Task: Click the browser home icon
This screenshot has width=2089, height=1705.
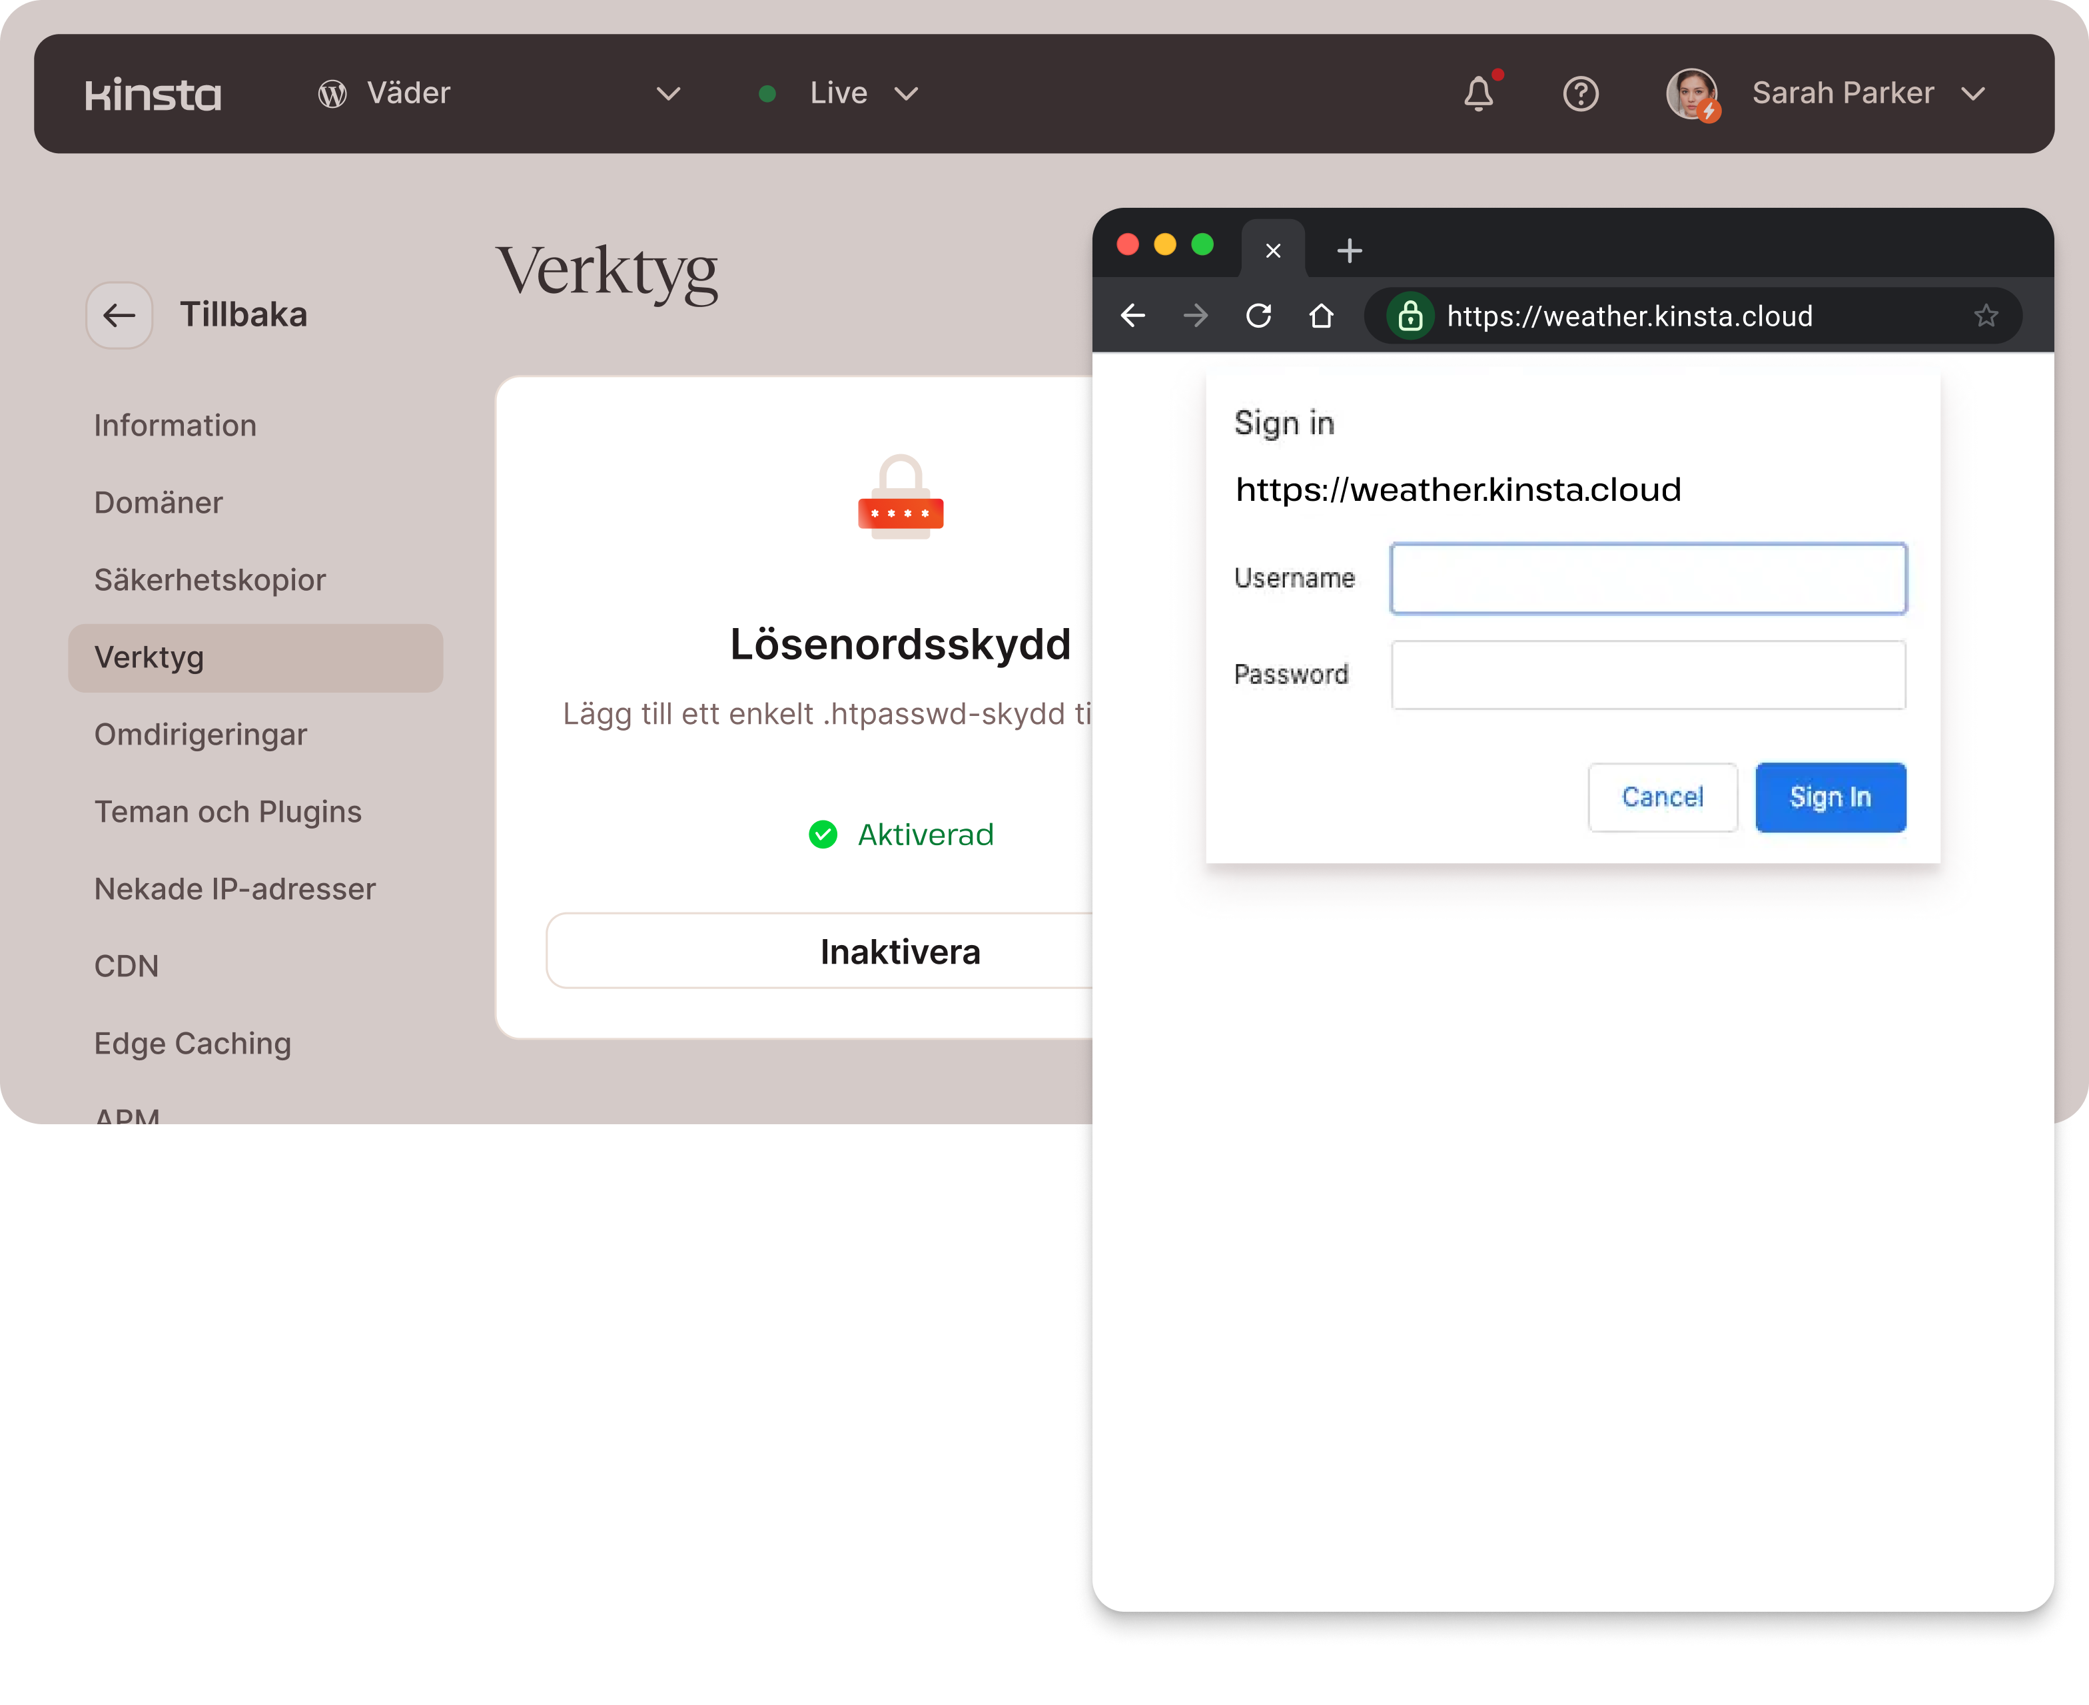Action: click(x=1321, y=316)
